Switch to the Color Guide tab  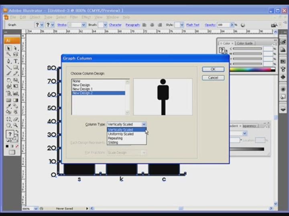tap(245, 43)
